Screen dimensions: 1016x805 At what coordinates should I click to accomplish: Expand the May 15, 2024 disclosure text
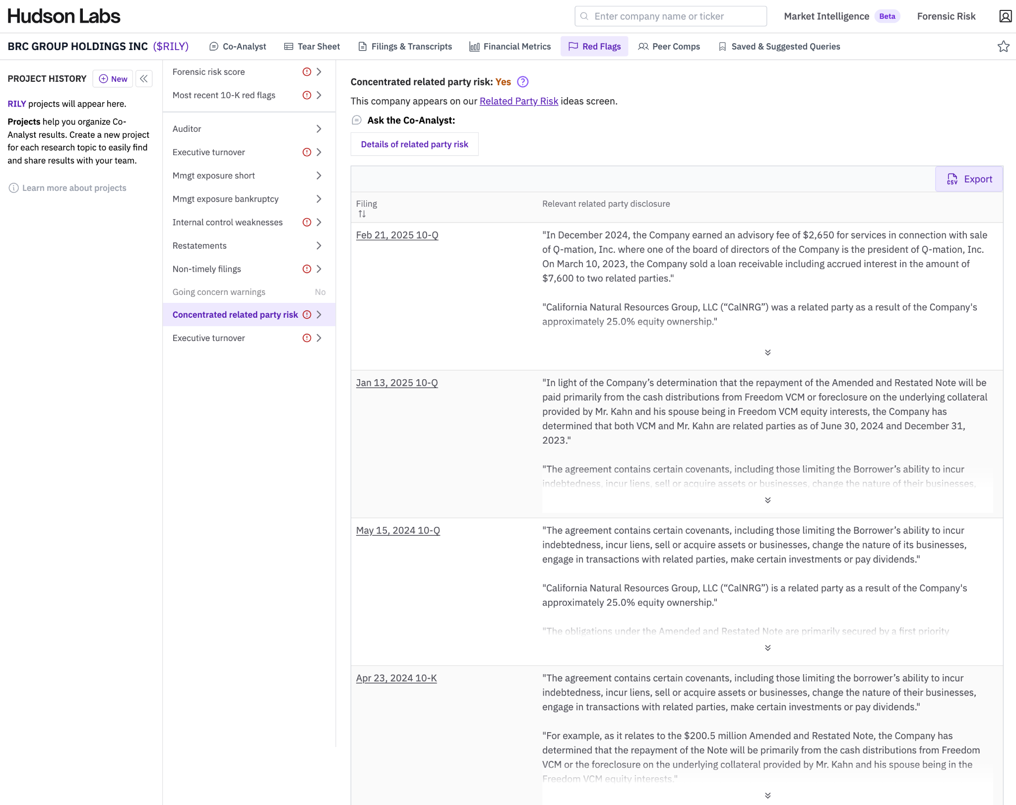coord(767,648)
